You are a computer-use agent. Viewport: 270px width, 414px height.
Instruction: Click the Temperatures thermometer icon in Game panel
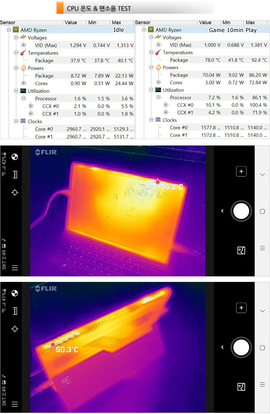click(x=158, y=52)
